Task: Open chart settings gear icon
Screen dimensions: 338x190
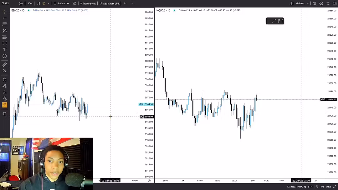Action: click(321, 3)
